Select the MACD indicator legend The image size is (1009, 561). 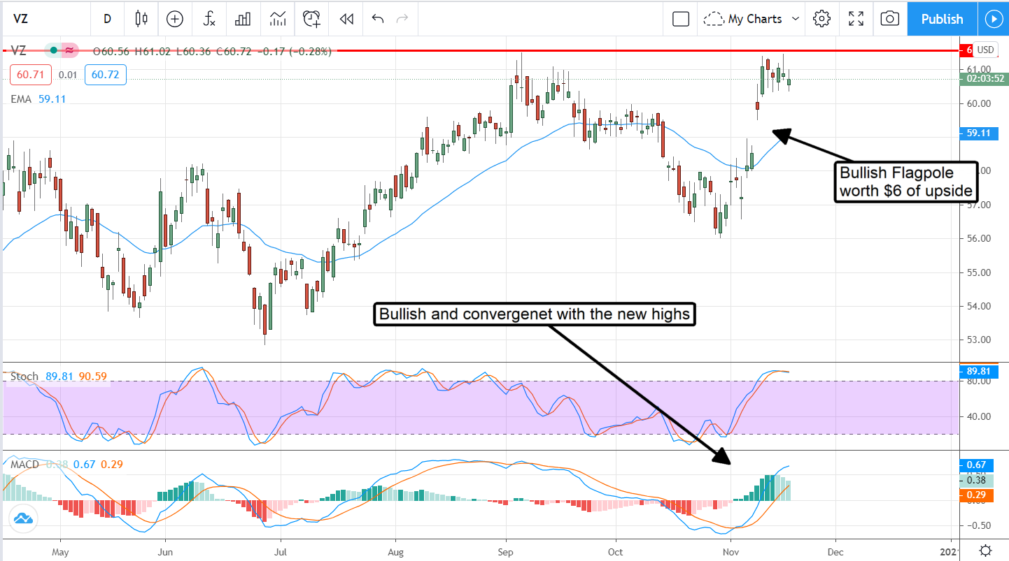pos(25,465)
